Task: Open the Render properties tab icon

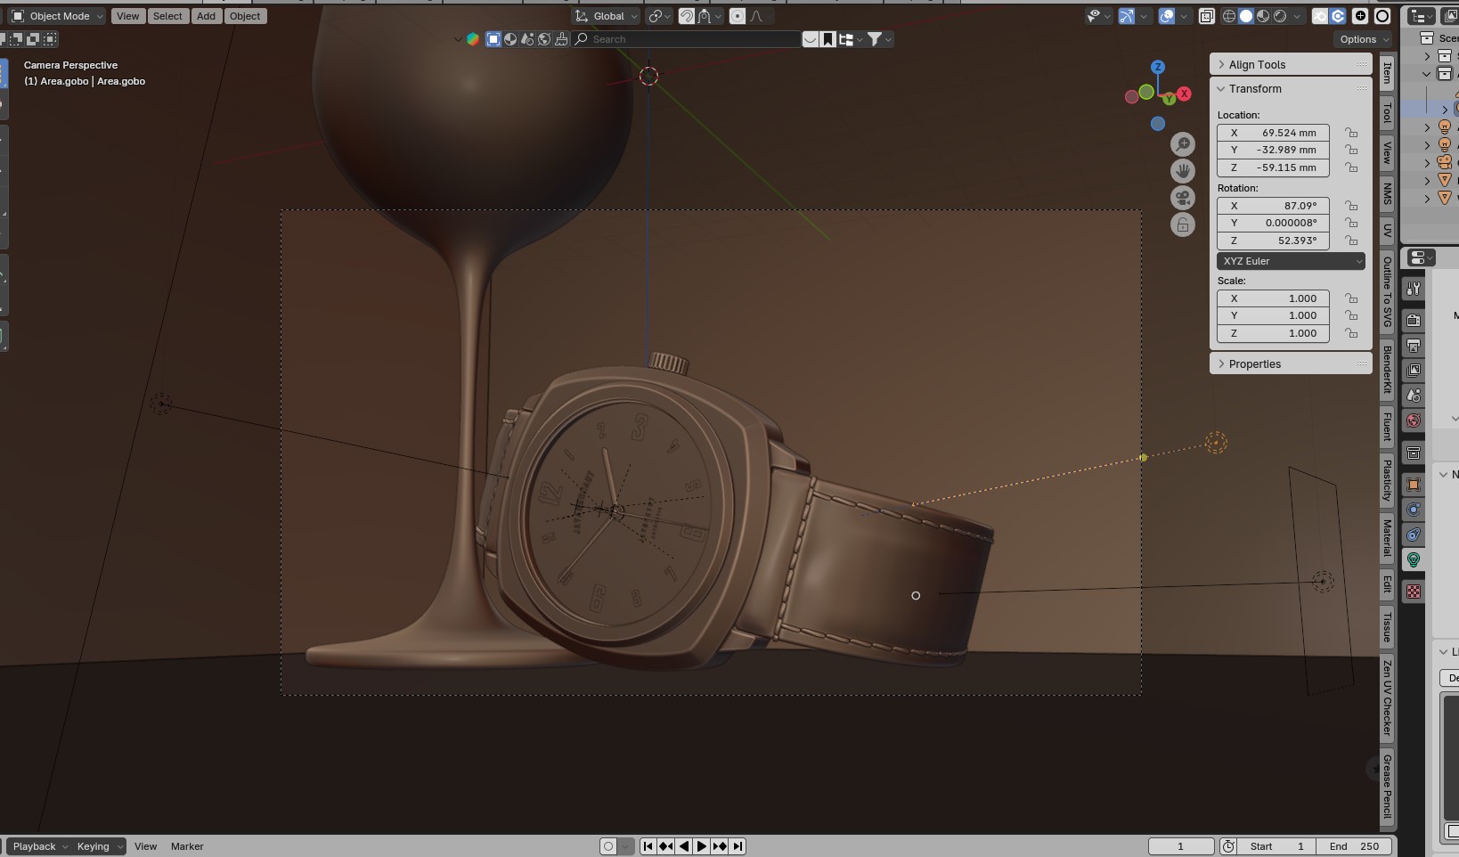Action: (1414, 320)
